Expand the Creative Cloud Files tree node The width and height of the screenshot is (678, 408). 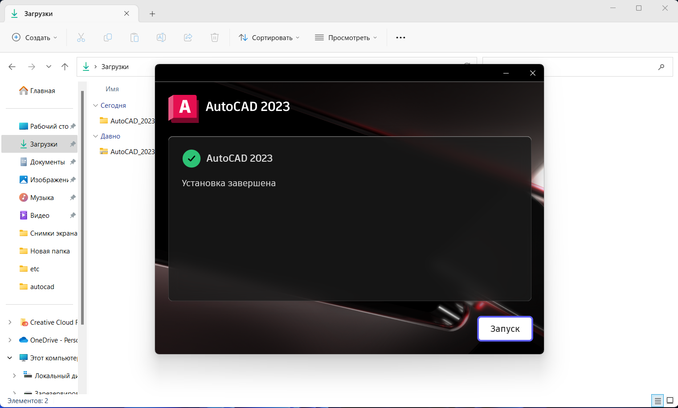coord(10,322)
